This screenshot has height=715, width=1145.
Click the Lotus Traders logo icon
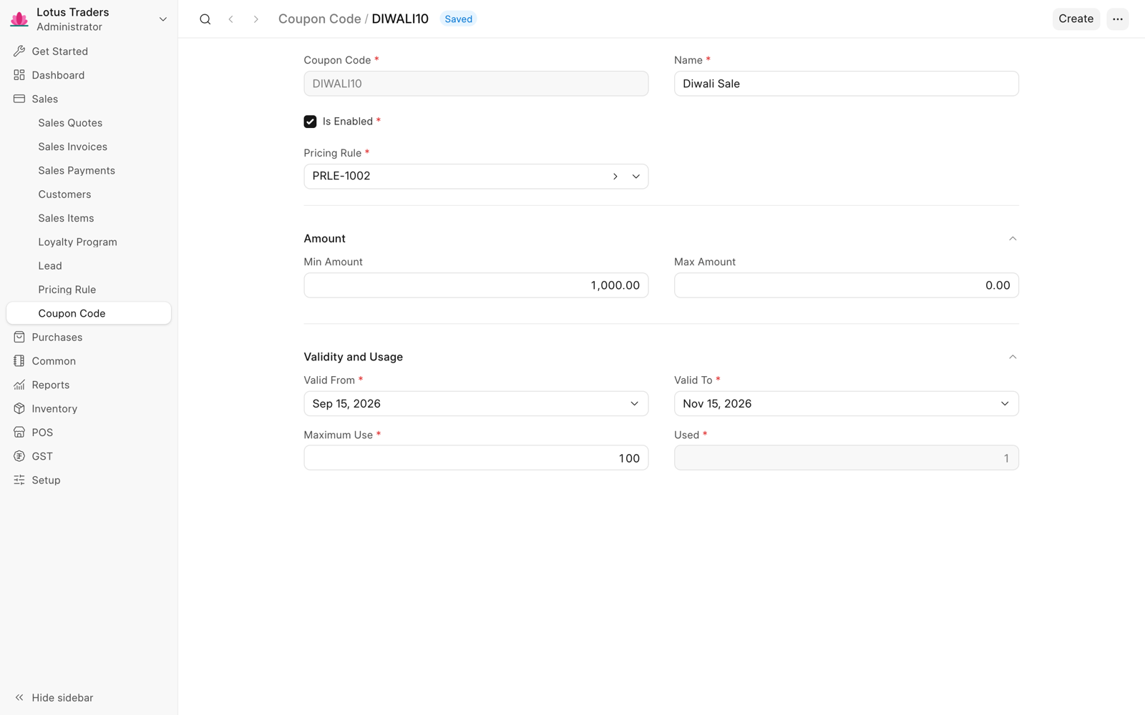tap(19, 19)
